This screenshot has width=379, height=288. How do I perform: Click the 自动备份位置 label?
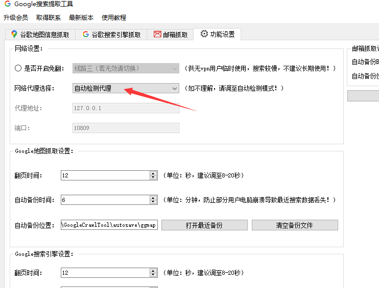35,225
